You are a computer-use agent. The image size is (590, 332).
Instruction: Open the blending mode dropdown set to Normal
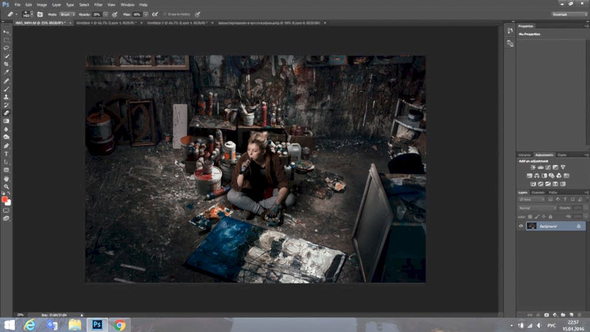pos(537,208)
